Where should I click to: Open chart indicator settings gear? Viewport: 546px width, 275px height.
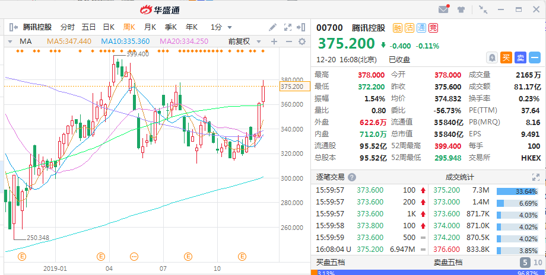point(302,41)
